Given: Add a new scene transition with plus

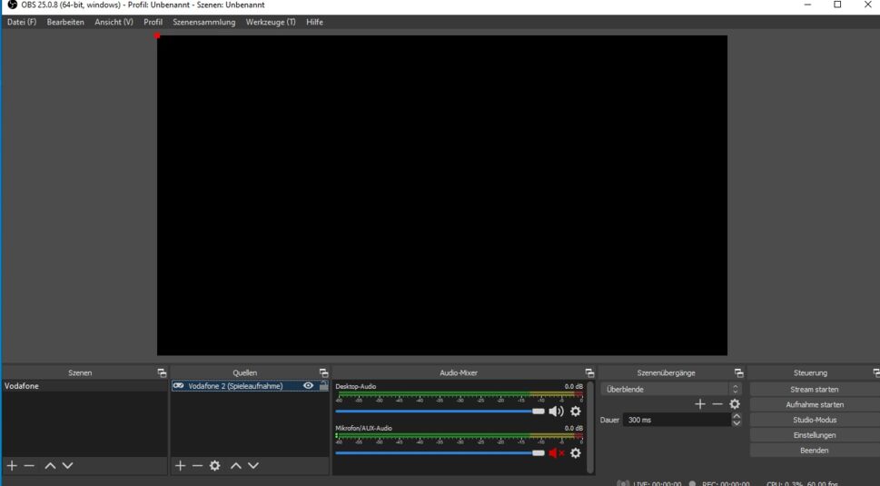Looking at the screenshot, I should [699, 404].
